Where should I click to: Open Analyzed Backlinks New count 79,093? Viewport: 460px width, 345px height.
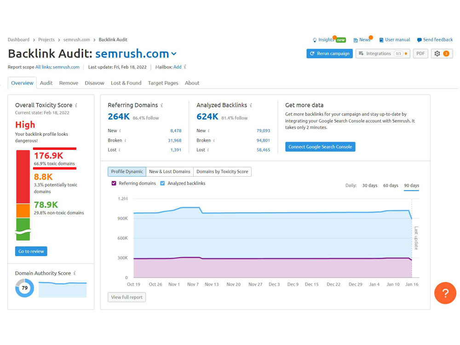click(263, 131)
